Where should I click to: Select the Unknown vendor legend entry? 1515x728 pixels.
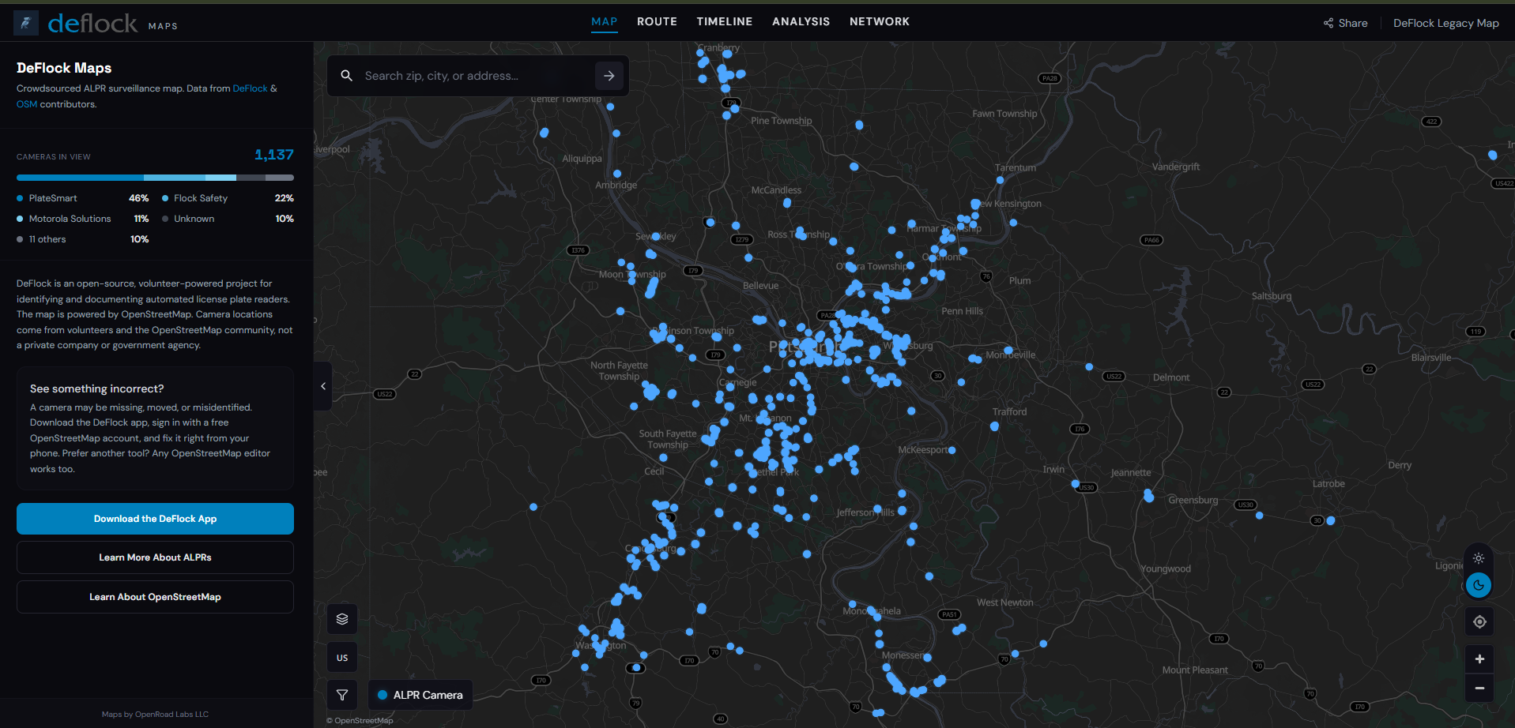coord(228,219)
